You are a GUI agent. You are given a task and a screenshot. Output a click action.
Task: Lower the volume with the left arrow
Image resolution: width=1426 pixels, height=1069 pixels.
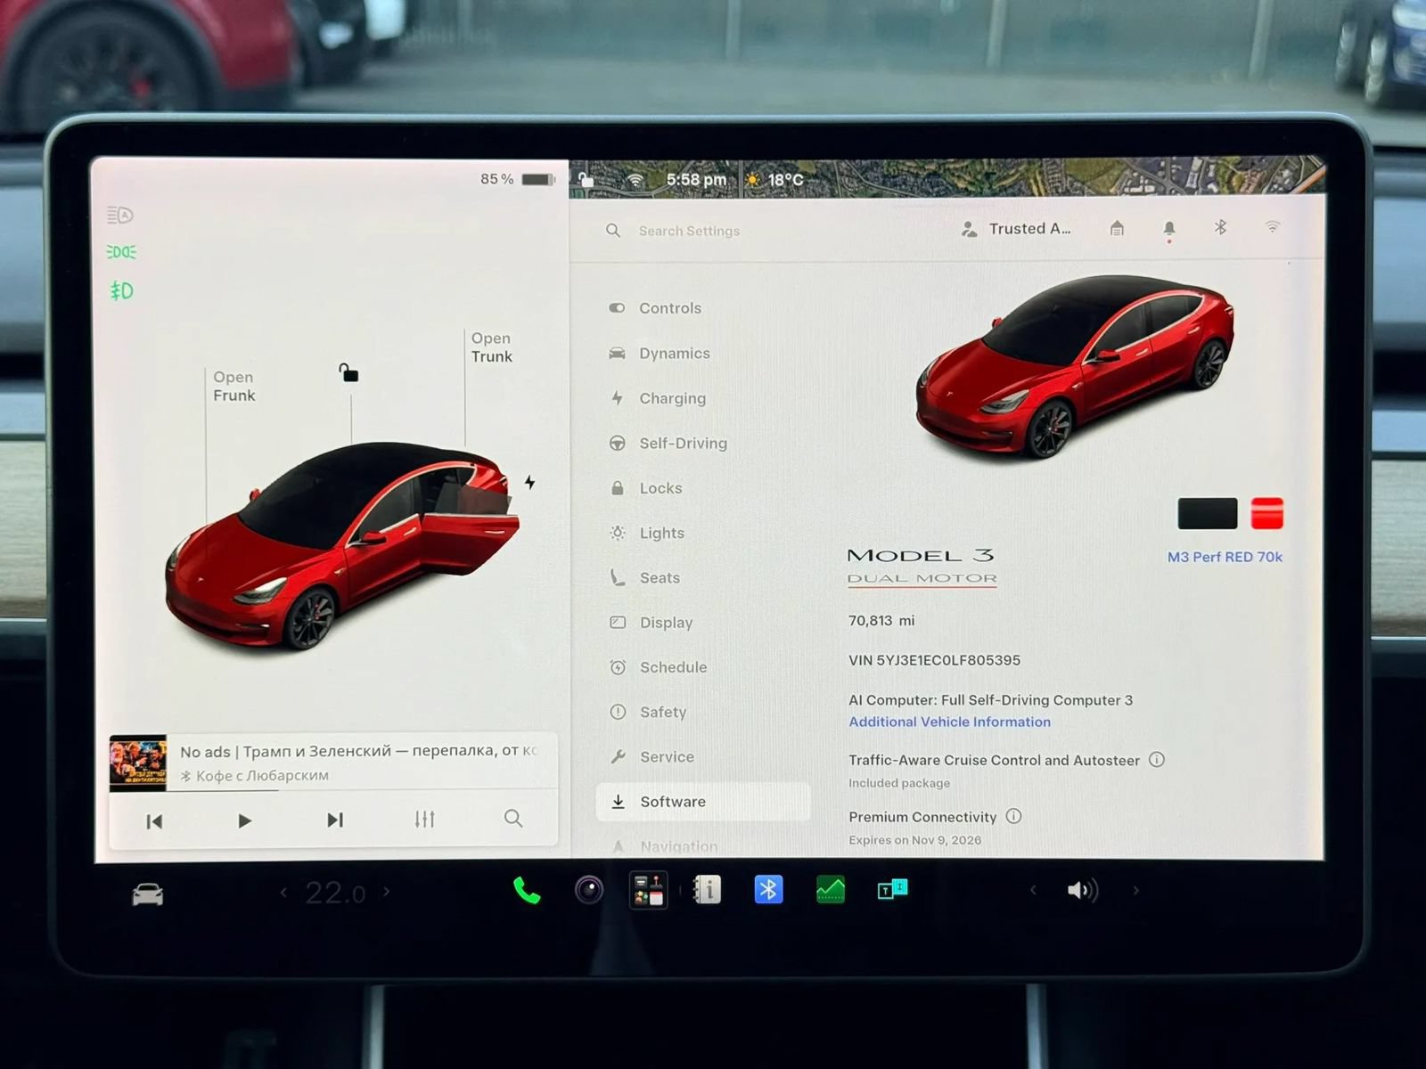pos(1033,890)
